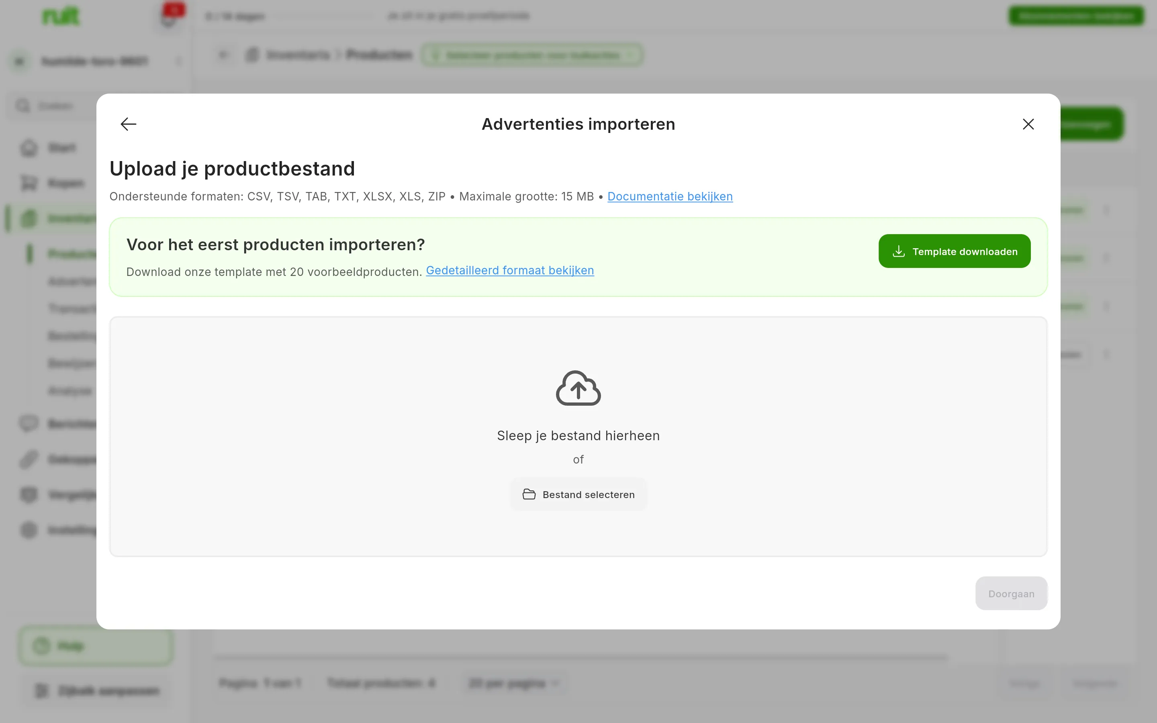1157x723 pixels.
Task: Click 'Voor het eerst producten importeren?' heading
Action: tap(275, 245)
